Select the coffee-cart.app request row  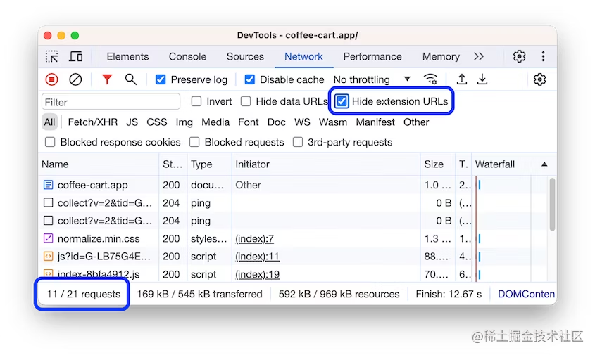click(x=294, y=185)
